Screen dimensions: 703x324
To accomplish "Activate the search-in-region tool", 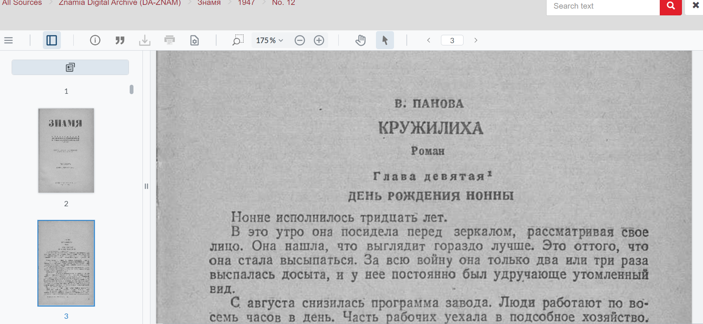I will click(238, 40).
